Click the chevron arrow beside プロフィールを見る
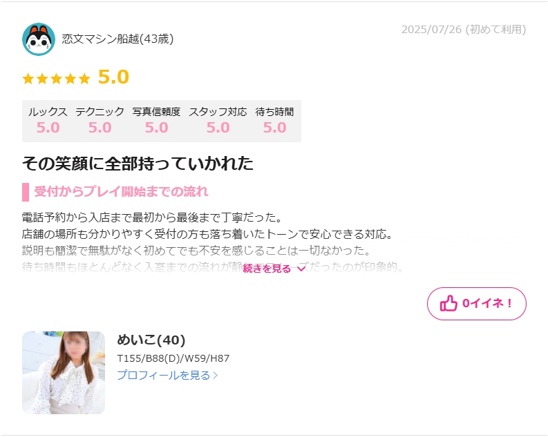Image resolution: width=548 pixels, height=437 pixels. click(x=216, y=376)
